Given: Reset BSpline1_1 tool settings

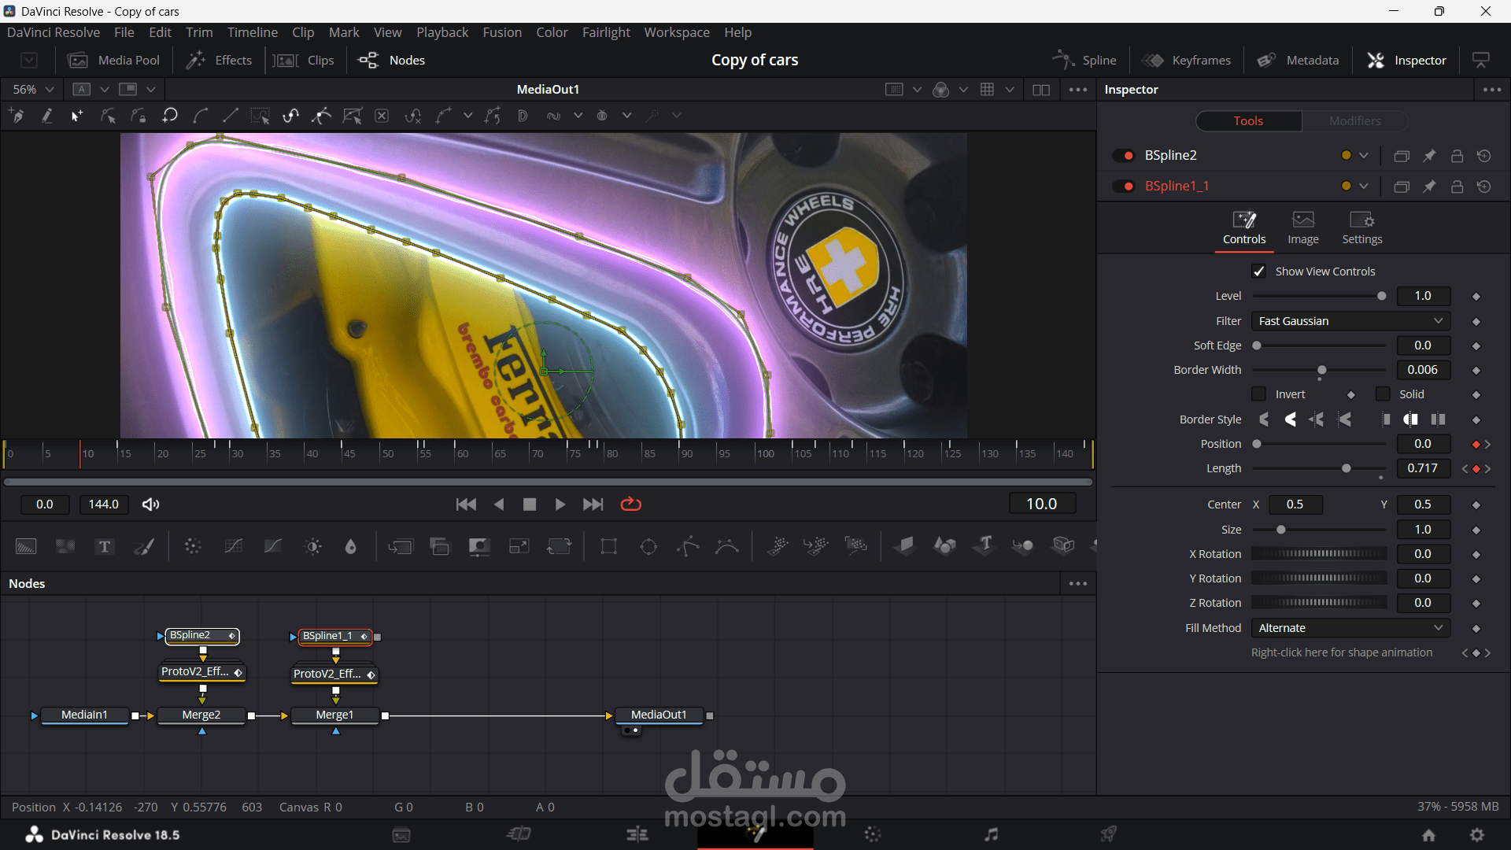Looking at the screenshot, I should click(x=1484, y=187).
